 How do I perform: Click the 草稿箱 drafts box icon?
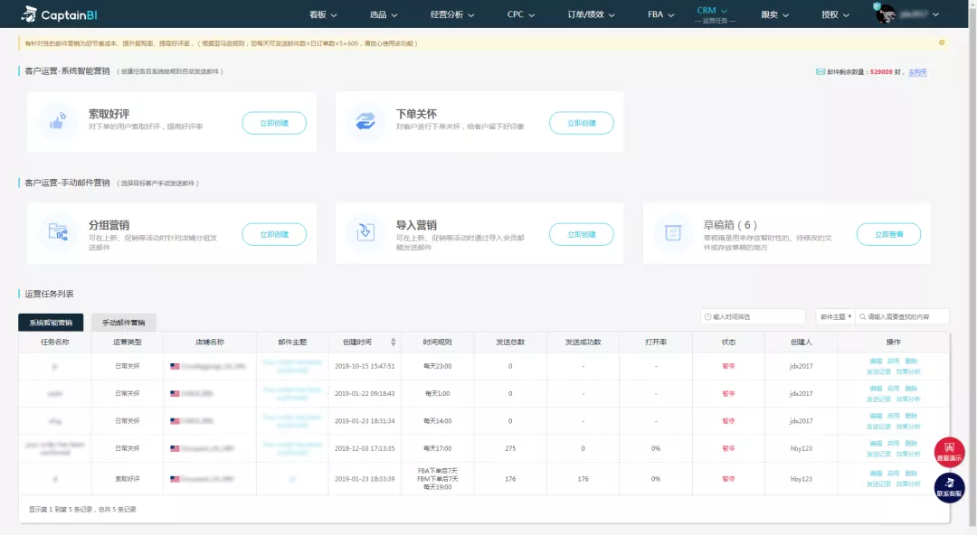tap(673, 232)
